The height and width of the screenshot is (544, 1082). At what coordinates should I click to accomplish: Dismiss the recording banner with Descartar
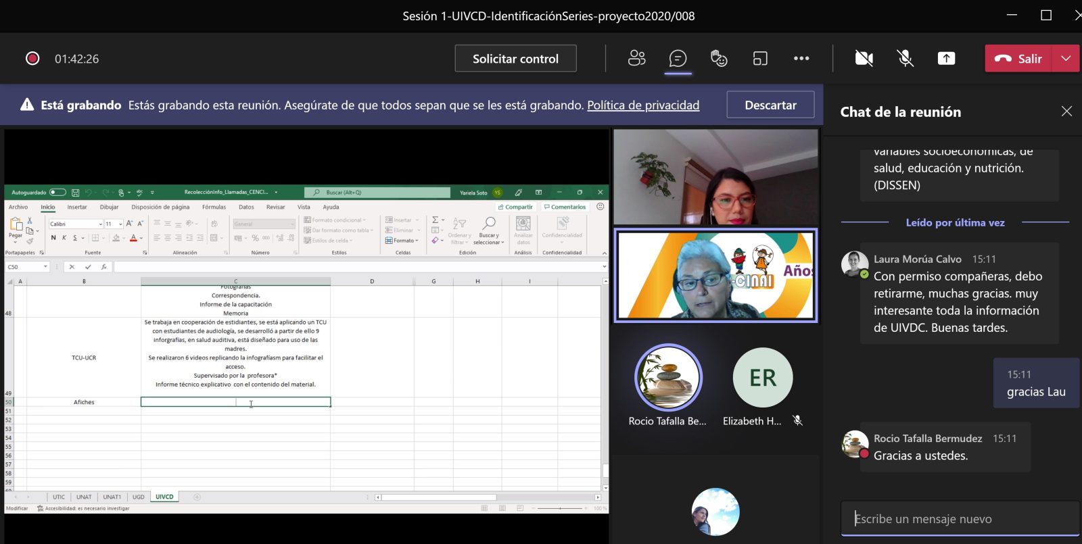point(770,105)
